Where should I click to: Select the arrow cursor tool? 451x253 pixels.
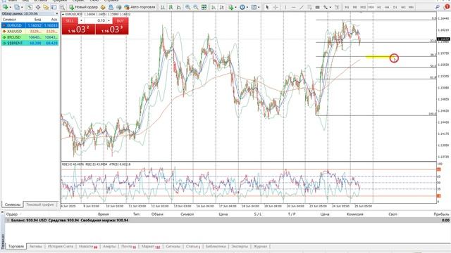tap(267, 7)
